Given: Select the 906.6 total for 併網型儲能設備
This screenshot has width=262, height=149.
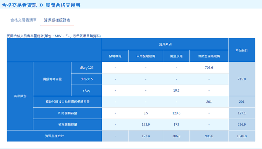Looking at the screenshot, I should click(x=209, y=136).
